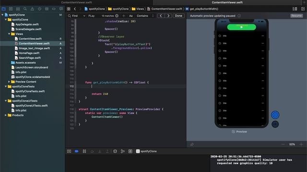
Task: Toggle case-sensitive Aa option
Action: click(x=131, y=16)
